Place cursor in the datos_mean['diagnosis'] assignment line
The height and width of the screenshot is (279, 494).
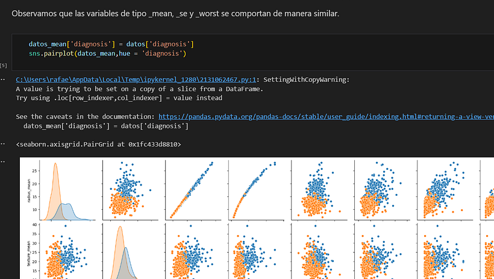click(111, 44)
